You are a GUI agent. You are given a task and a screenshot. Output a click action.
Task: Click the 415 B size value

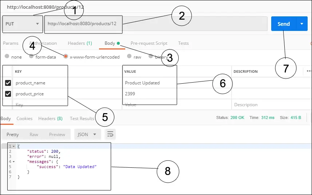click(296, 118)
